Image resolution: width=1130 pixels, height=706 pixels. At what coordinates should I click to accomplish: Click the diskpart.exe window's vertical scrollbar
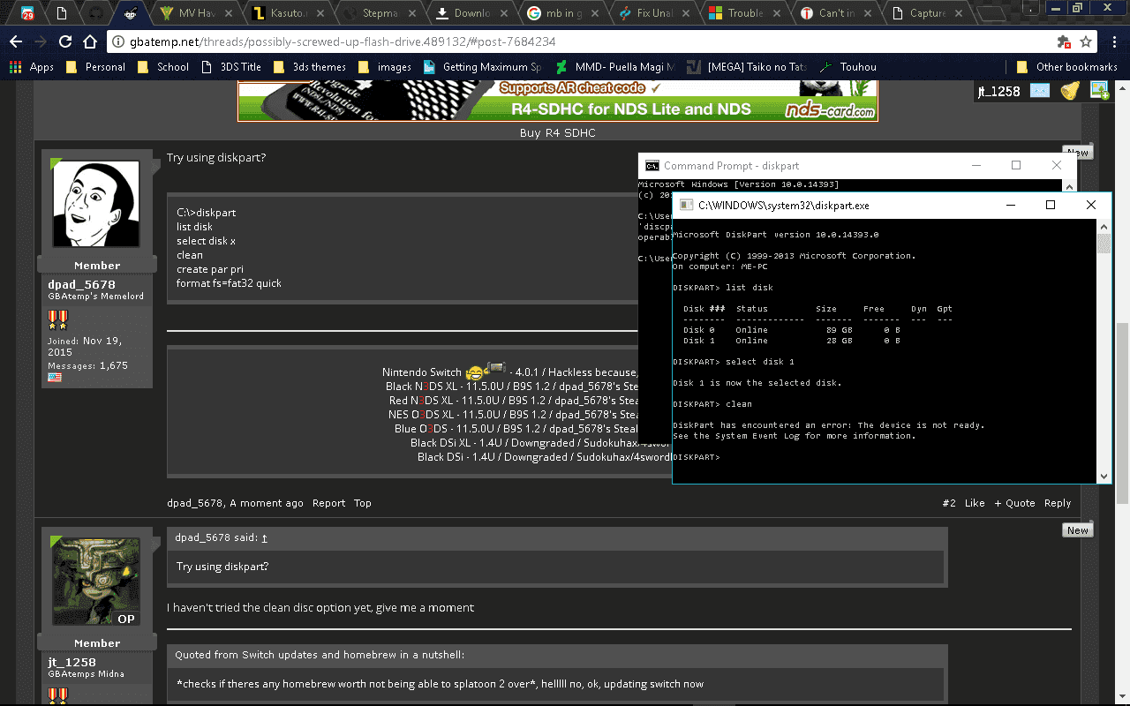tap(1104, 350)
